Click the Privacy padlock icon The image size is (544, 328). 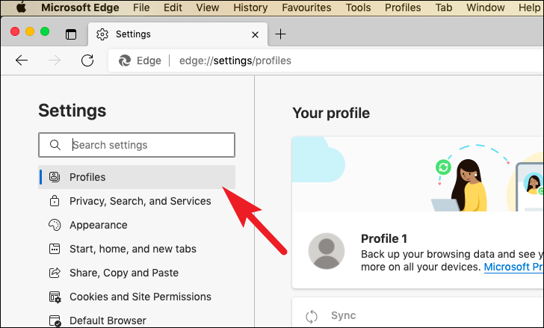point(55,201)
